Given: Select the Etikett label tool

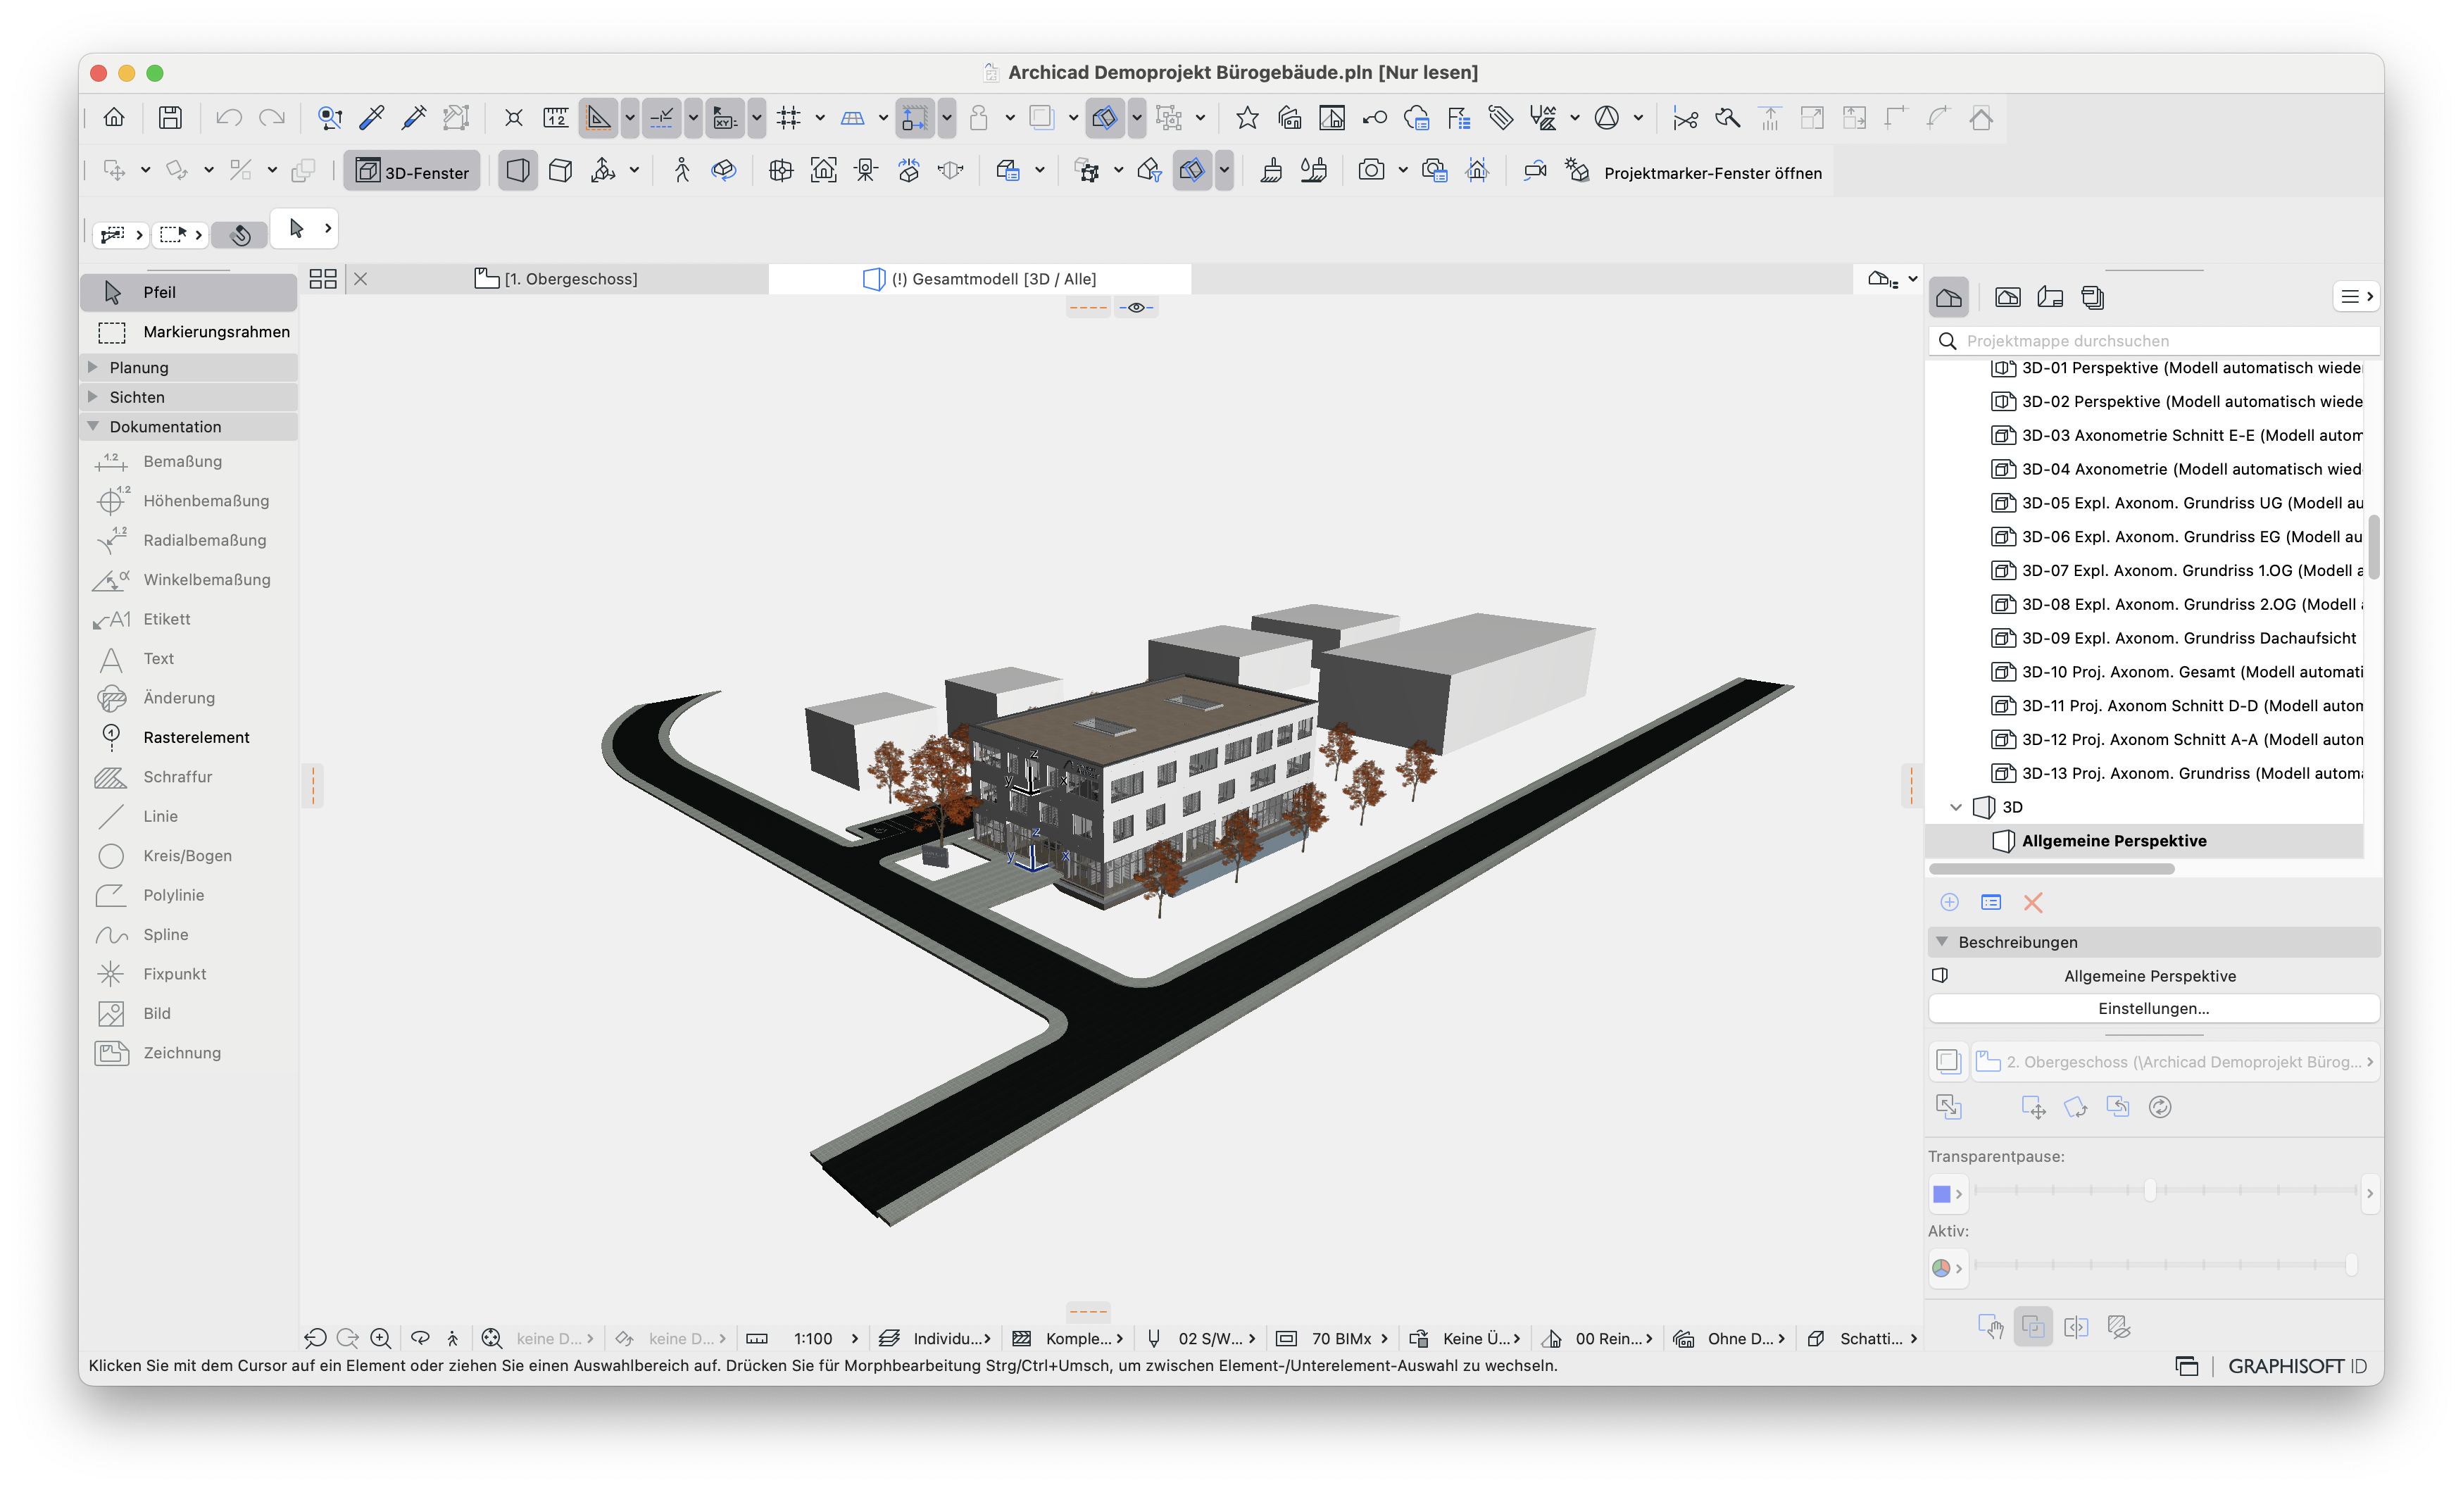Looking at the screenshot, I should click(189, 618).
